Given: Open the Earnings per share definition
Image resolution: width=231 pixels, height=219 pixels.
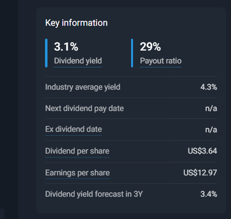Looking at the screenshot, I should click(x=77, y=173).
